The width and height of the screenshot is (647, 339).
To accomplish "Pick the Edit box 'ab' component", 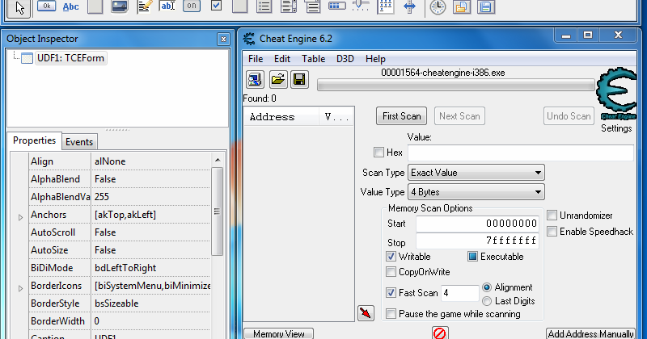I will [x=167, y=6].
